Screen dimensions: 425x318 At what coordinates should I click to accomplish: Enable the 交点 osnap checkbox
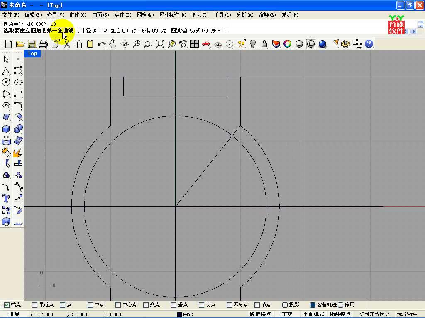point(146,305)
